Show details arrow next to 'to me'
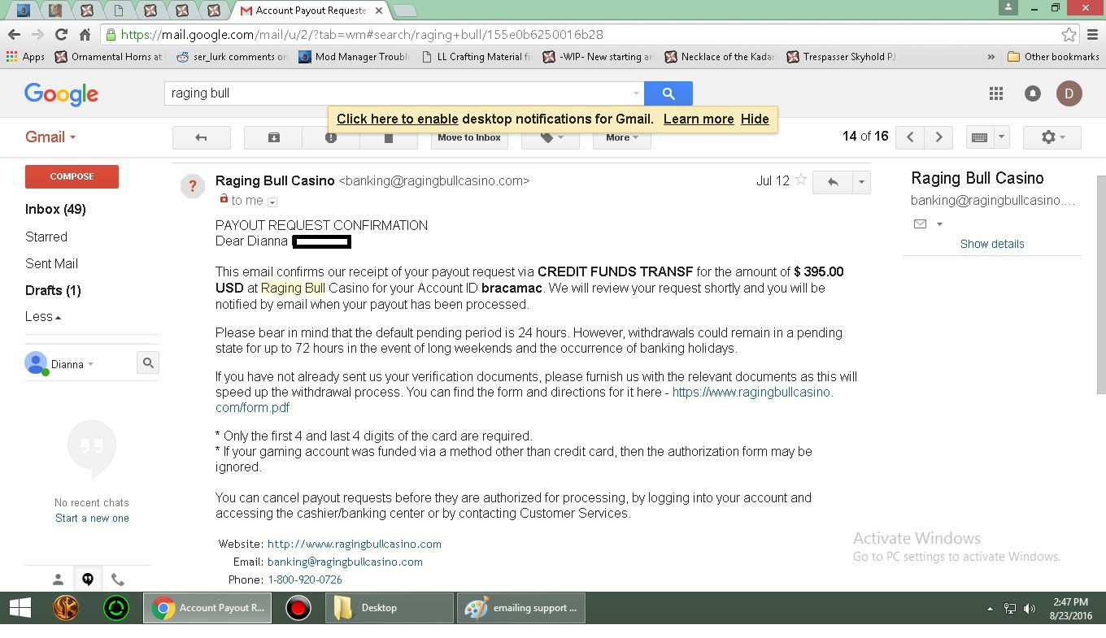Screen dimensions: 1106x638 pos(272,202)
